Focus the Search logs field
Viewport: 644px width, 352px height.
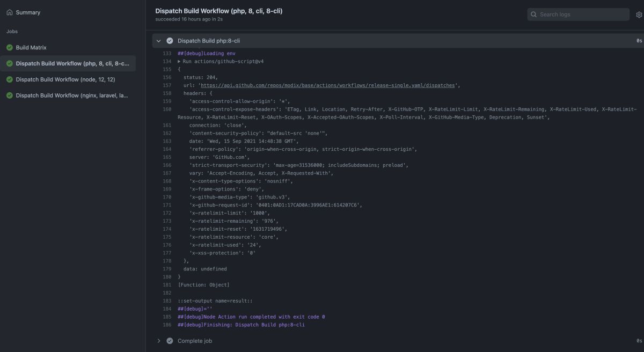pyautogui.click(x=582, y=14)
